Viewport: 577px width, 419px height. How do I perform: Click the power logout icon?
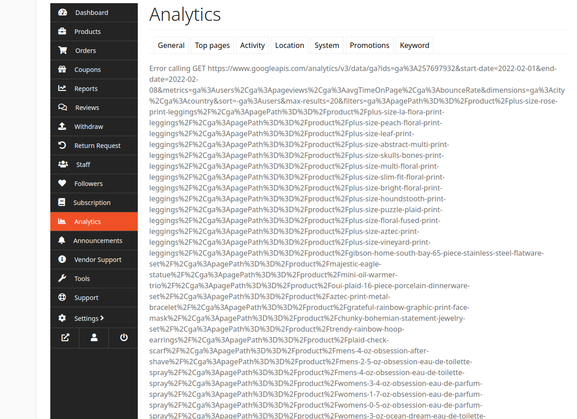pyautogui.click(x=123, y=338)
